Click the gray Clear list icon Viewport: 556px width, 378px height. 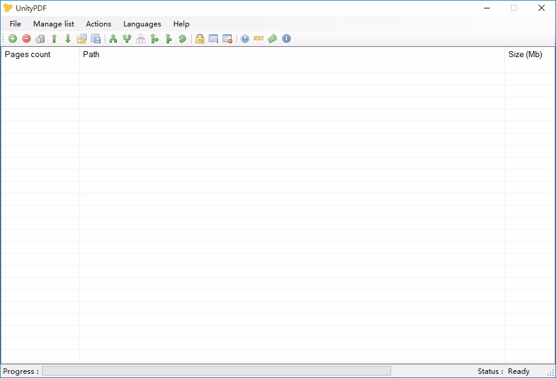point(40,38)
